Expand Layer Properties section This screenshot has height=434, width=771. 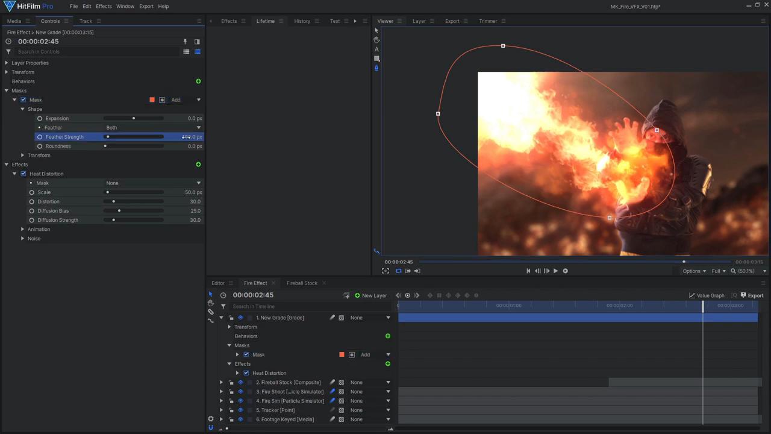pyautogui.click(x=7, y=63)
